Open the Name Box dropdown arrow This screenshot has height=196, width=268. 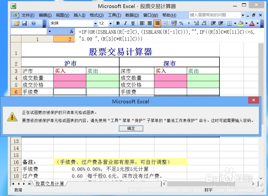click(x=50, y=31)
